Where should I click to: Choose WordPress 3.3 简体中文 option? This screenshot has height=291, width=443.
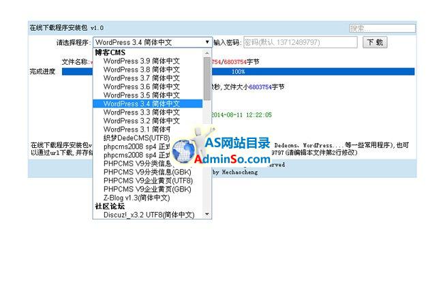pos(142,112)
